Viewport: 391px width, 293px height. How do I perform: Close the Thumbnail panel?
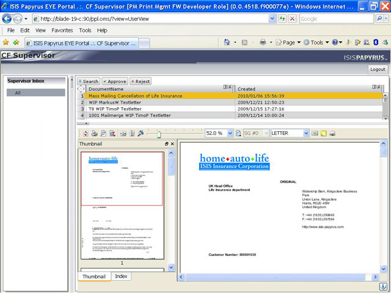172,143
